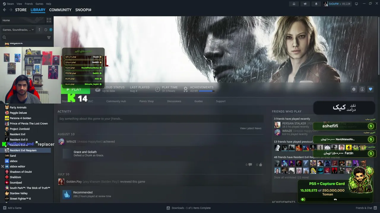The width and height of the screenshot is (380, 213).
Task: Open the SNOOPI# profile tab
Action: pyautogui.click(x=83, y=10)
